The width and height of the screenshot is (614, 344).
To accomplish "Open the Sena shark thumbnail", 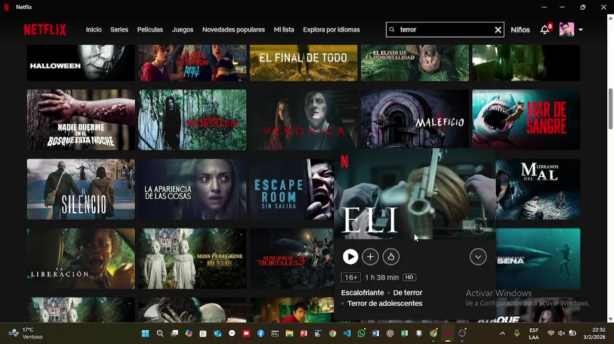I will pos(538,258).
